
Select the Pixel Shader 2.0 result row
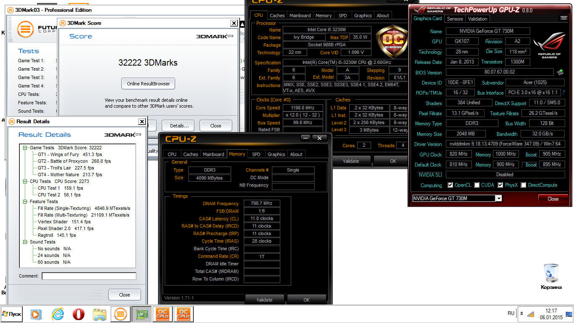click(66, 228)
